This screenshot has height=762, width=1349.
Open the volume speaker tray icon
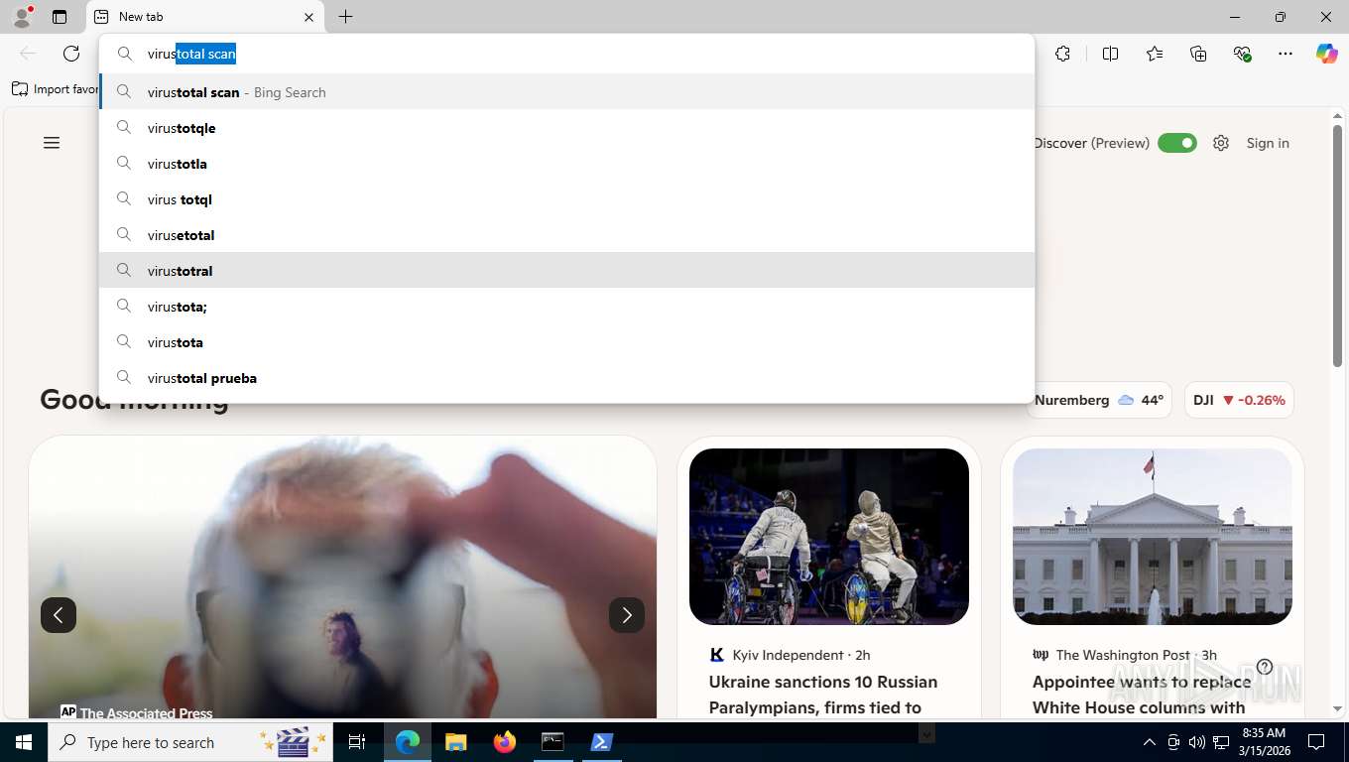pyautogui.click(x=1197, y=742)
